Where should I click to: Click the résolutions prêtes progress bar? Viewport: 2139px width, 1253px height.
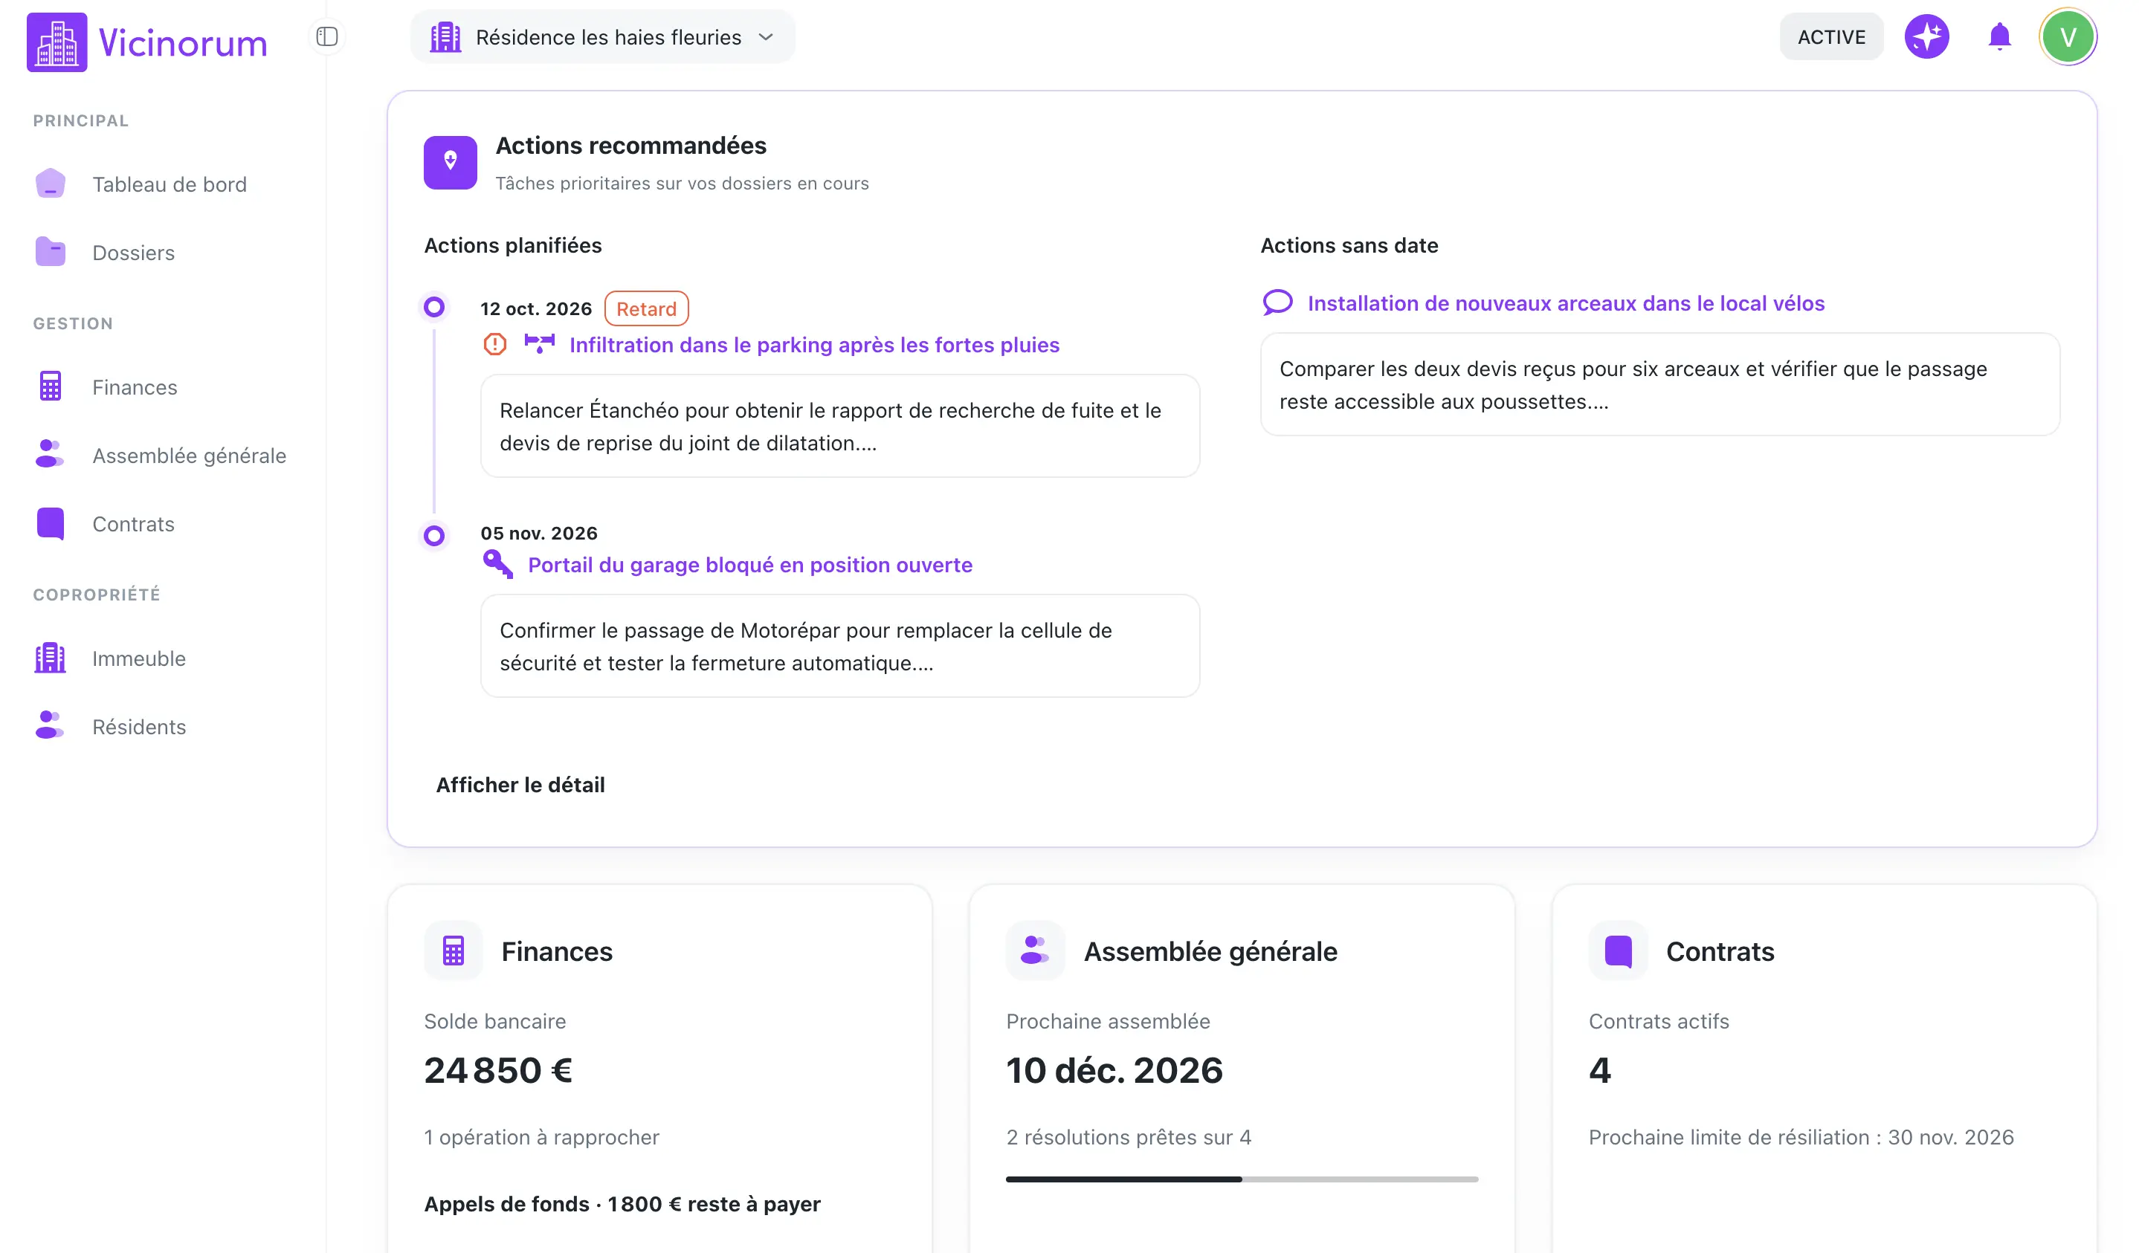1242,1179
